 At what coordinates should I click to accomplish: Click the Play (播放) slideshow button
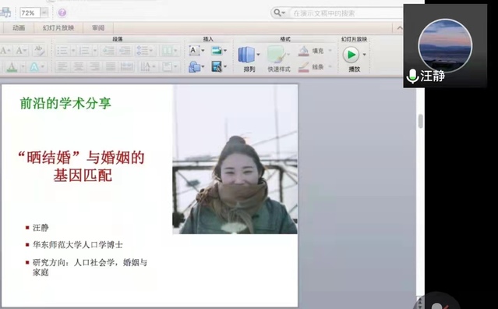click(x=351, y=55)
